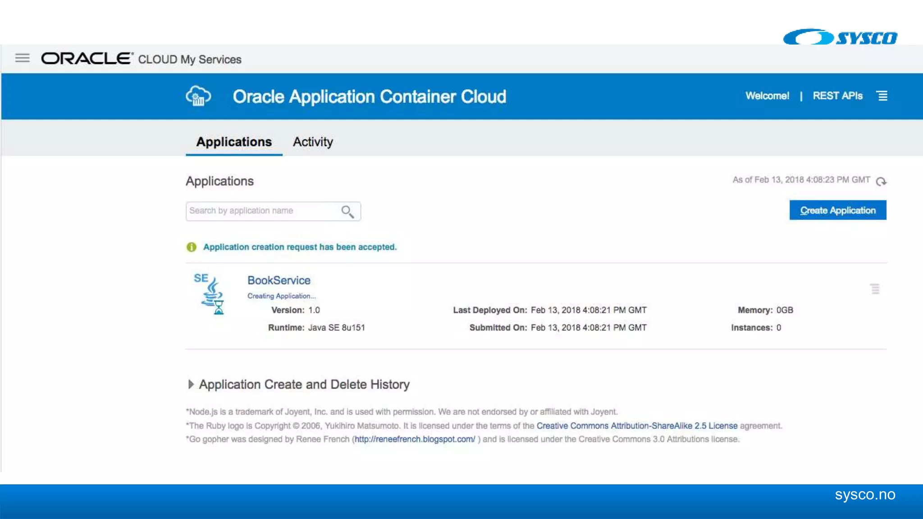Expand Application Create and Delete History

[191, 384]
